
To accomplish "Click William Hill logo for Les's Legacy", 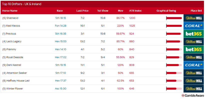I will (x=194, y=42).
